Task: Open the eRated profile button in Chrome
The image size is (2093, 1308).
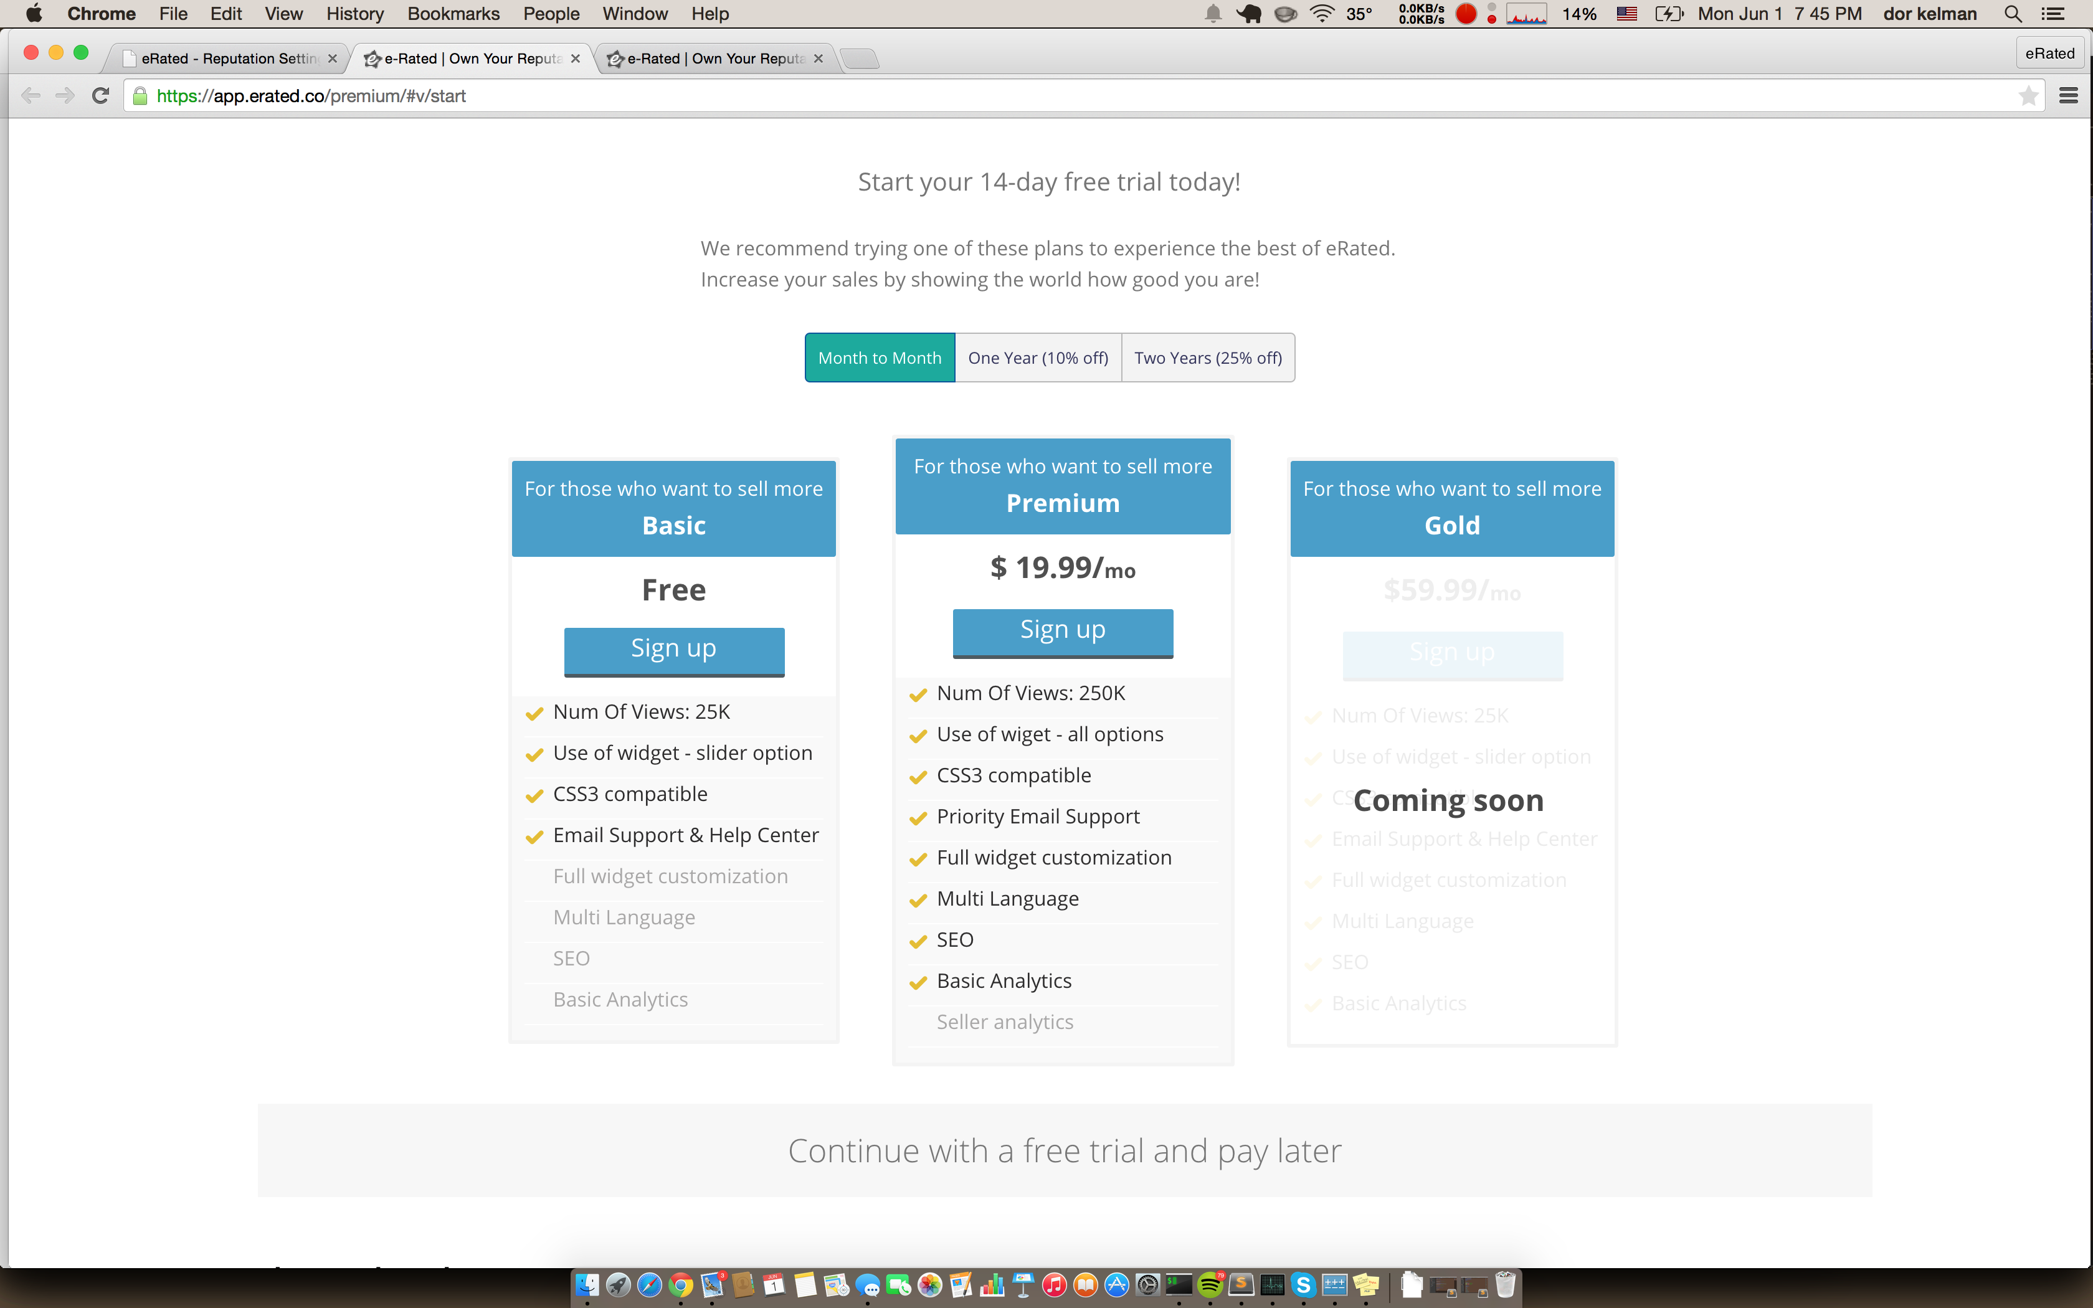Action: click(2049, 54)
